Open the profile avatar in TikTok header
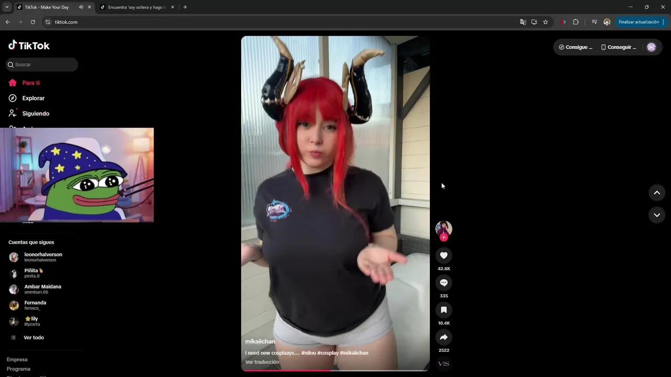 point(651,47)
